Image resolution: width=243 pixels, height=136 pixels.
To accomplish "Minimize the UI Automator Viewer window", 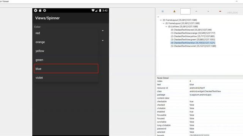I will point(237,1).
